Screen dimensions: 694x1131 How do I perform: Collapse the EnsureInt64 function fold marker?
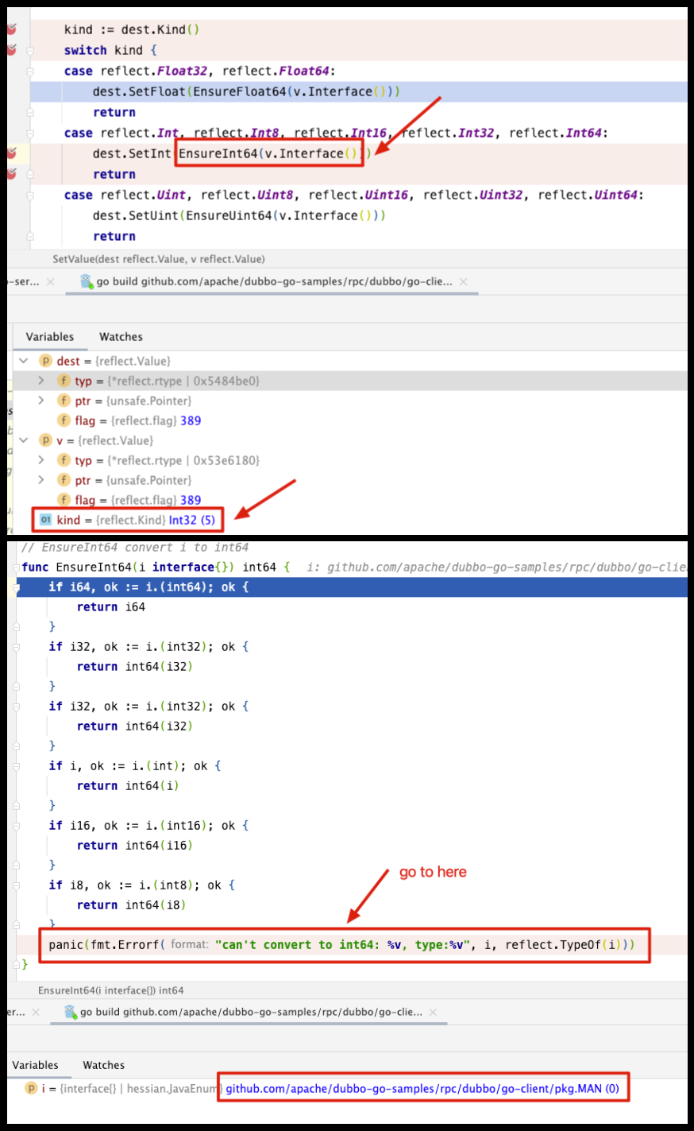[15, 567]
